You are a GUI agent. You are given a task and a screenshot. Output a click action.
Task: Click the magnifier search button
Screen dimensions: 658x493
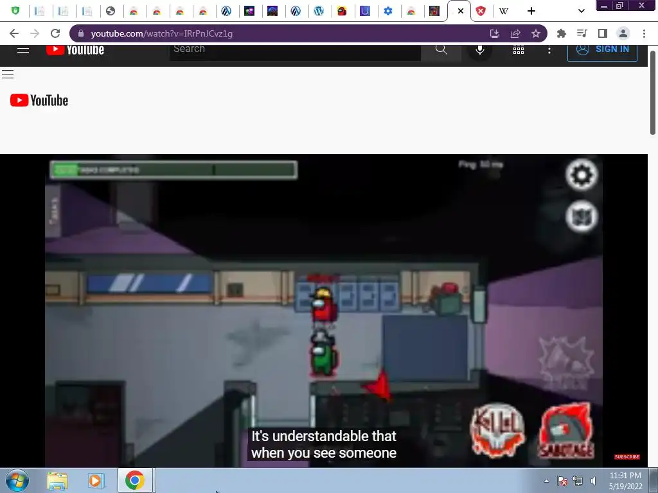441,50
